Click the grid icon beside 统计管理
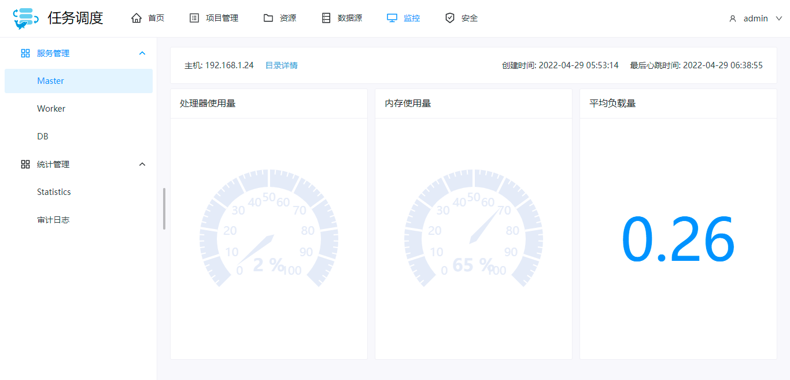Image resolution: width=790 pixels, height=380 pixels. (x=25, y=164)
